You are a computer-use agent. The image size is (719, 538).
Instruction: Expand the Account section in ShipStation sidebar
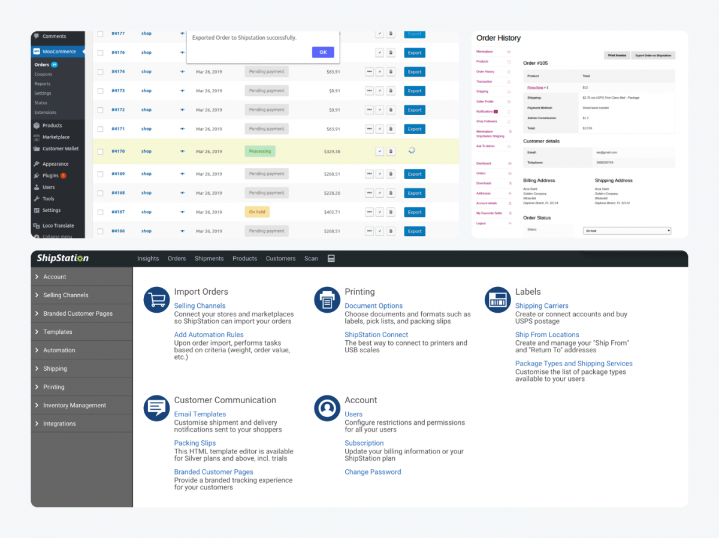click(81, 277)
